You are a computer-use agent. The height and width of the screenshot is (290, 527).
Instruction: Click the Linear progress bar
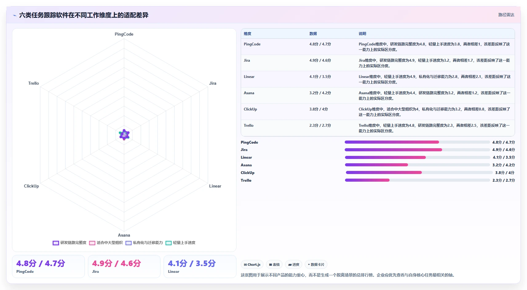417,157
